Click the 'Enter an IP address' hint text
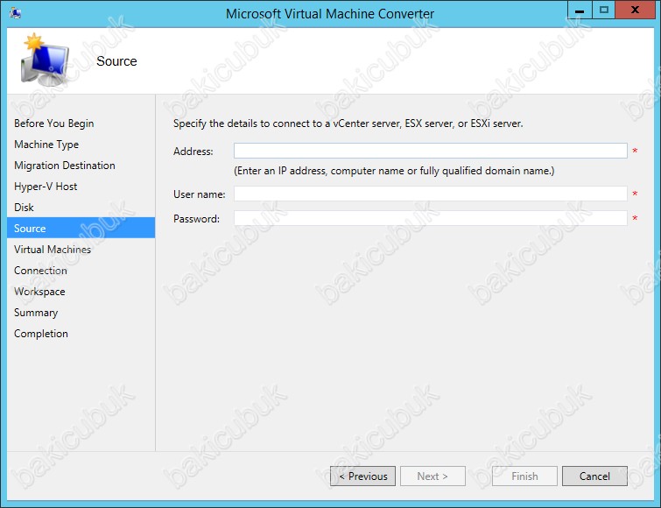Image resolution: width=661 pixels, height=508 pixels. tap(394, 171)
